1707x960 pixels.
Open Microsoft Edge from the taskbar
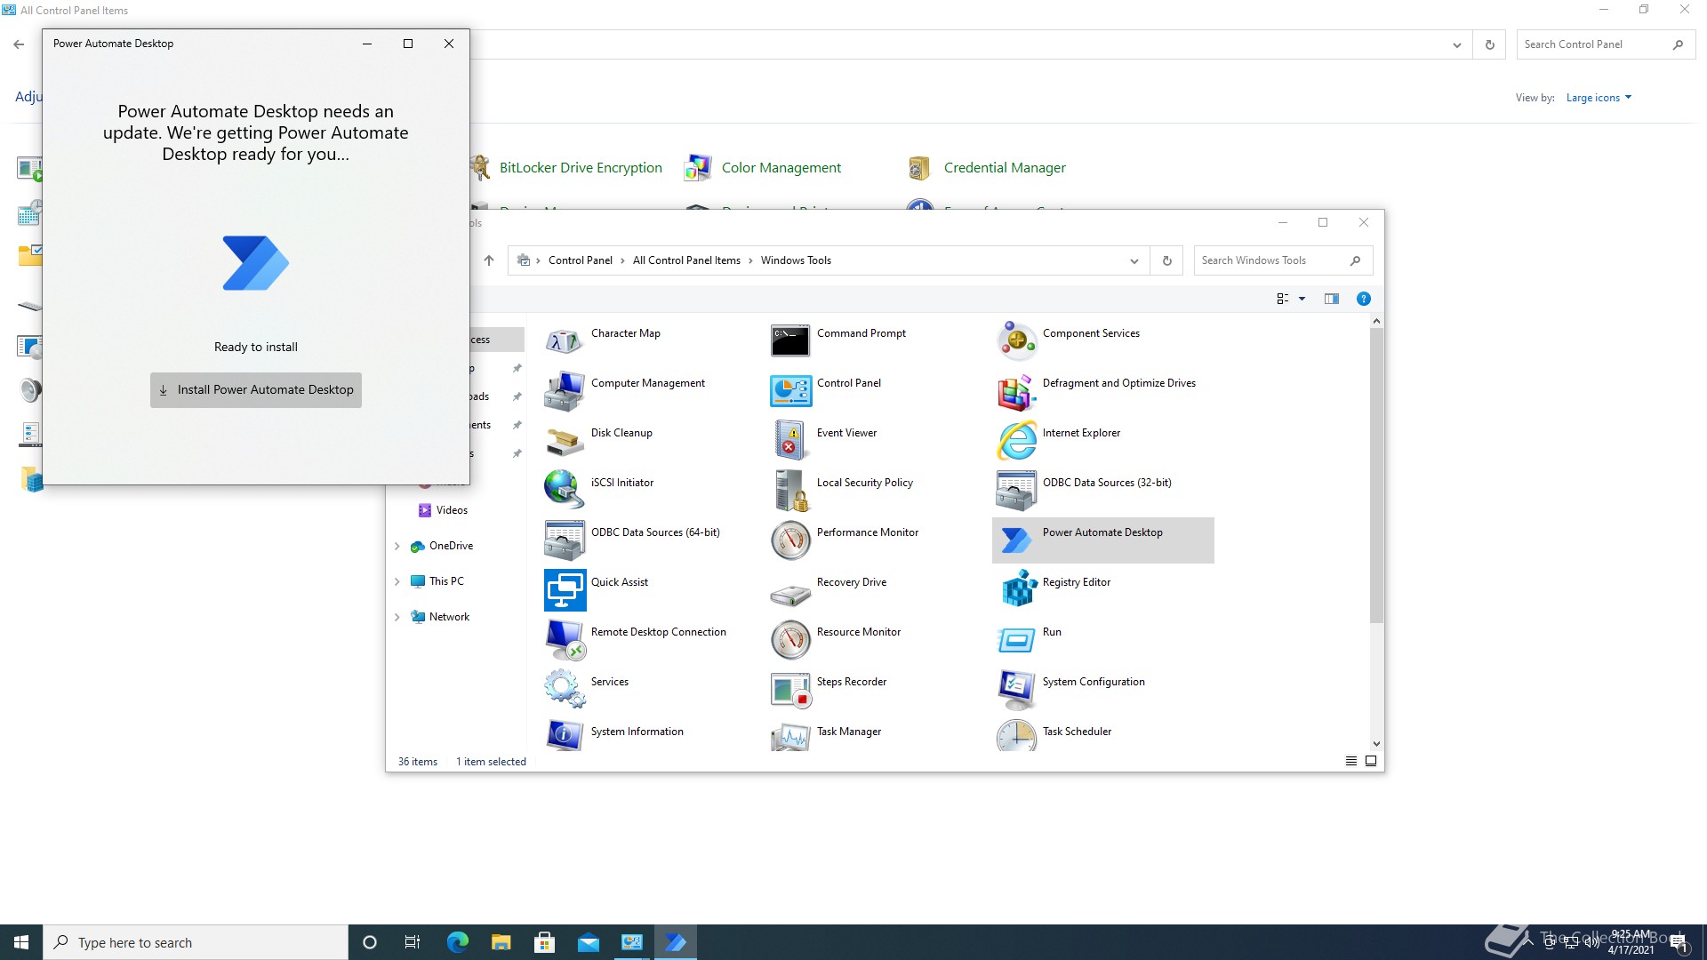coord(457,942)
